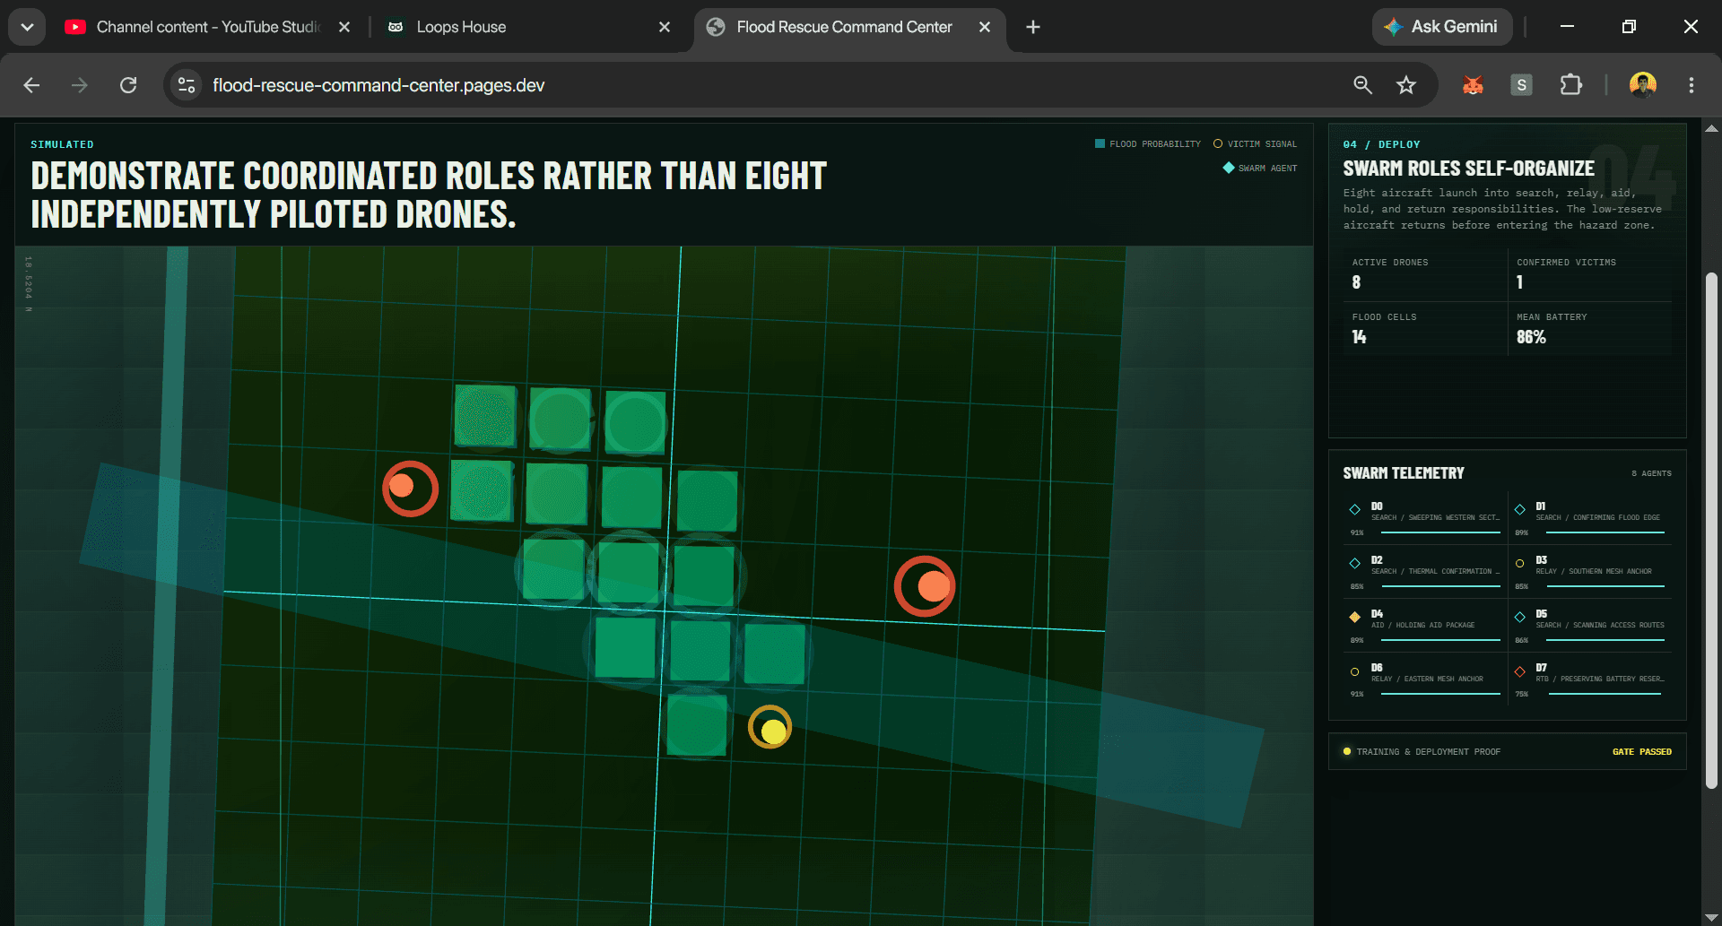This screenshot has width=1722, height=926.
Task: Click the yellow Training & Deployment status dot
Action: pyautogui.click(x=1346, y=751)
